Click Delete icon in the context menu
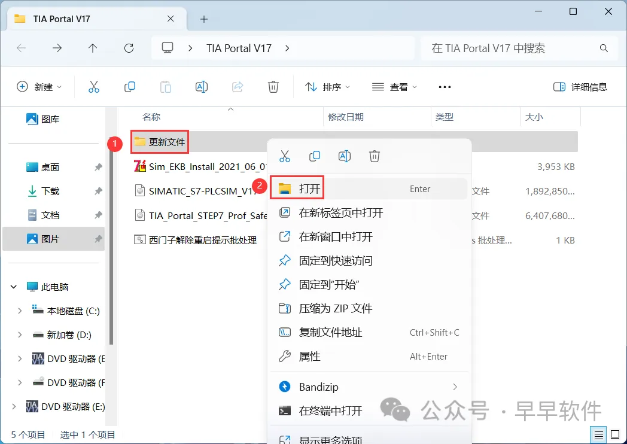This screenshot has width=627, height=444. pos(375,156)
